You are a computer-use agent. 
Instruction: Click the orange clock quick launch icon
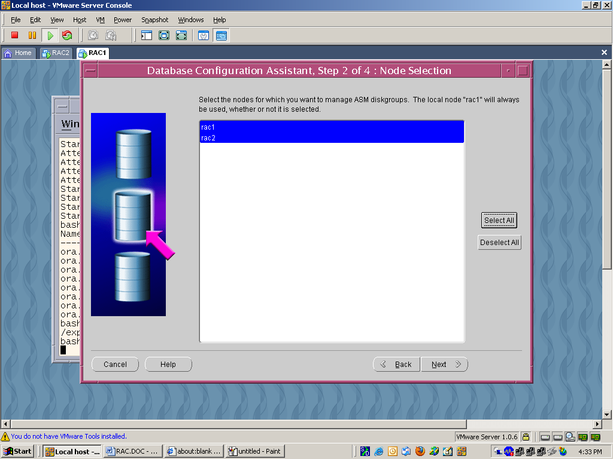pos(393,452)
